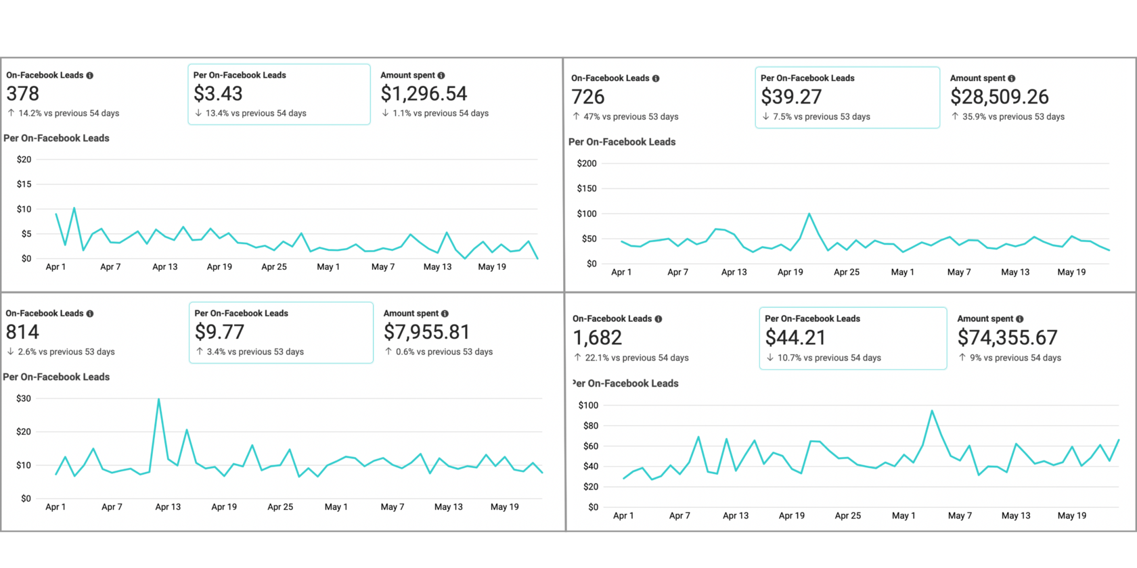Click '47% vs previous 53 days' text

pyautogui.click(x=631, y=117)
